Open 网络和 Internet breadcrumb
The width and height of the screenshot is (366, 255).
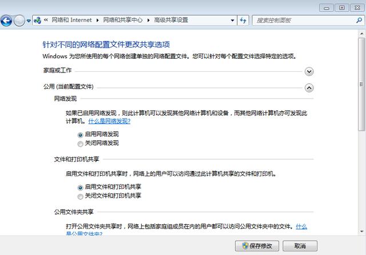click(x=71, y=20)
